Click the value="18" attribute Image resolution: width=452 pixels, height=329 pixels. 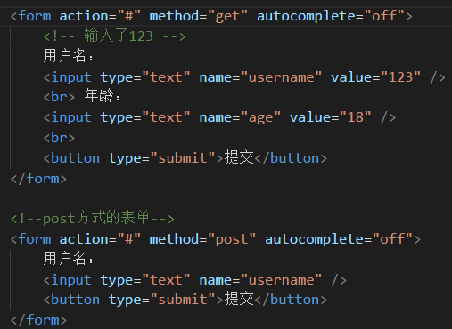coord(331,117)
